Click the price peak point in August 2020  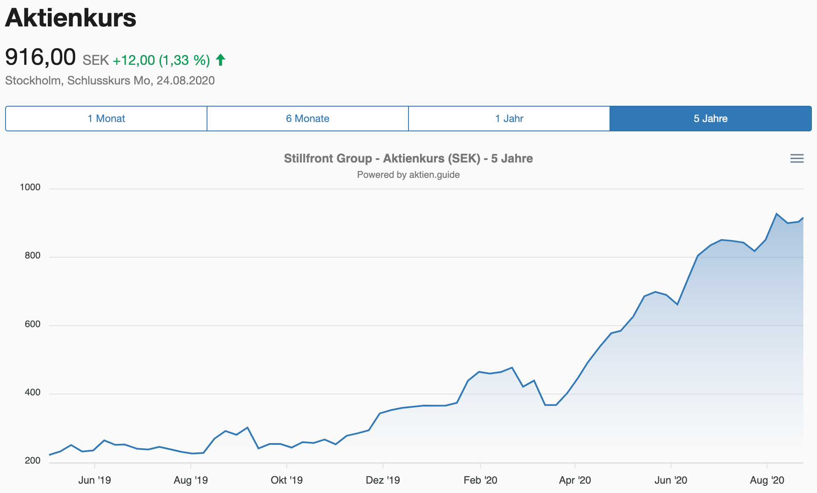tap(776, 214)
